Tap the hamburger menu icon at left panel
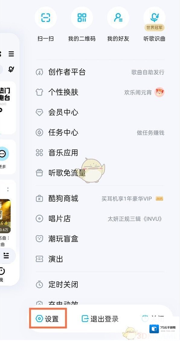 point(11,54)
